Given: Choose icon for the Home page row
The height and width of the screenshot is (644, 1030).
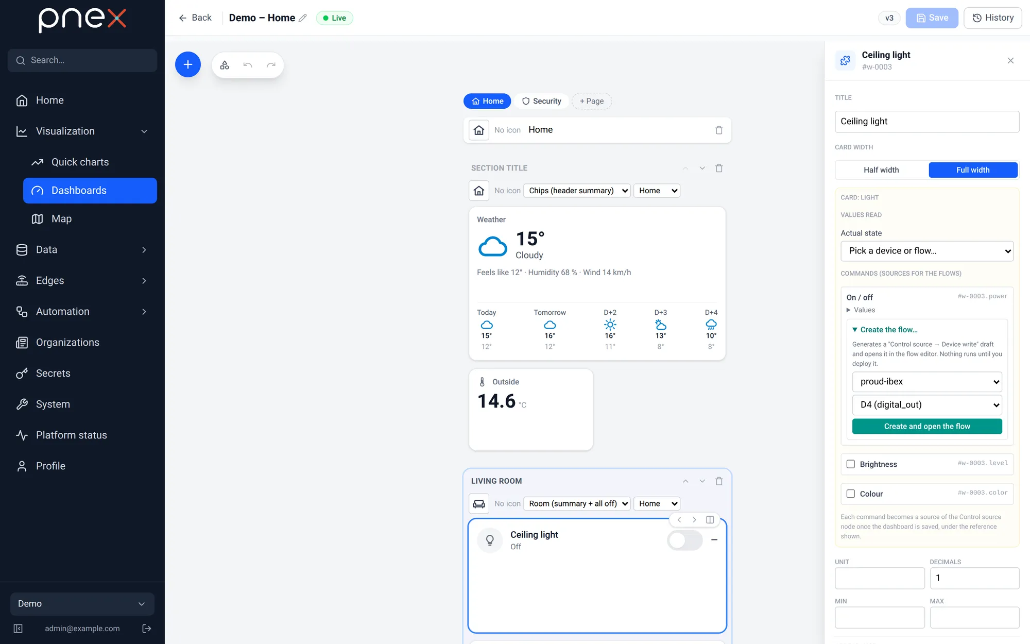Looking at the screenshot, I should click(x=479, y=130).
